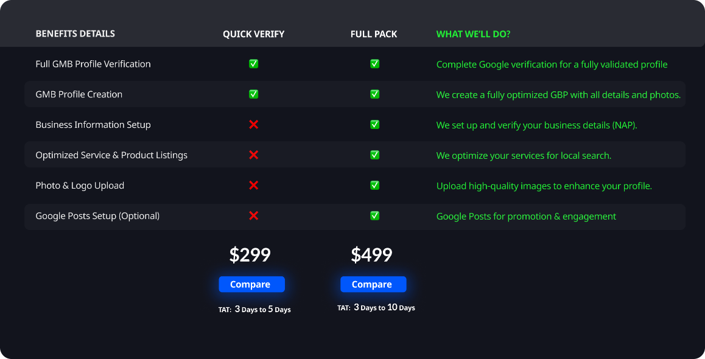Click Quick Verify checkmark for GMB Profile Creation

(254, 94)
